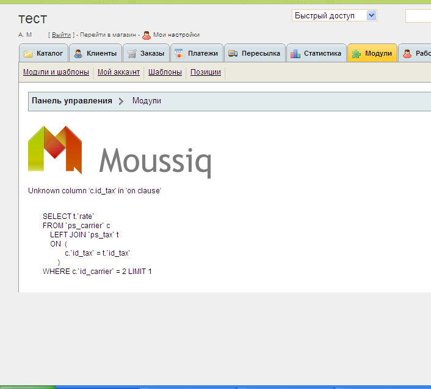Click the Статистика bar chart icon

[x=295, y=54]
